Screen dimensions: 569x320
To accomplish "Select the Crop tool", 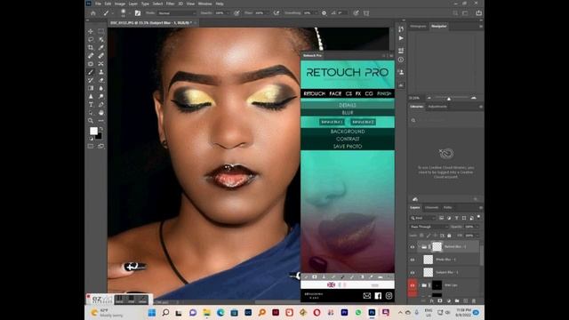I will (x=91, y=47).
